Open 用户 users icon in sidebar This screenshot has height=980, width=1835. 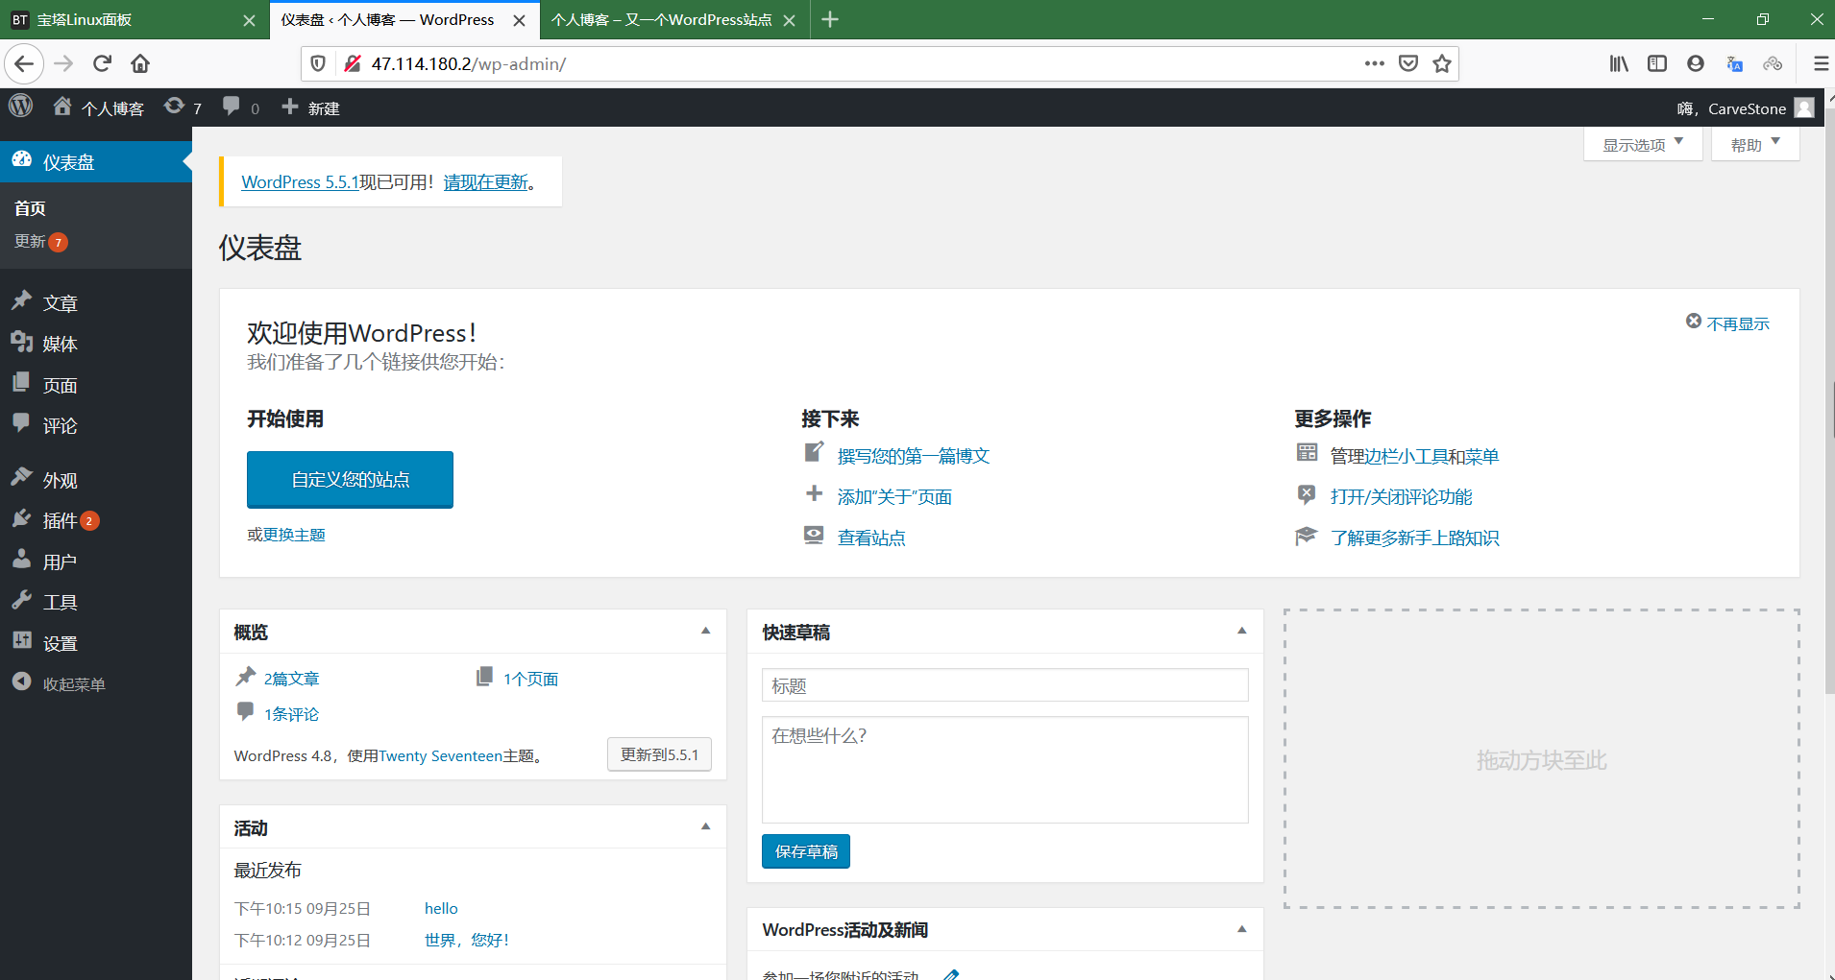[x=22, y=560]
